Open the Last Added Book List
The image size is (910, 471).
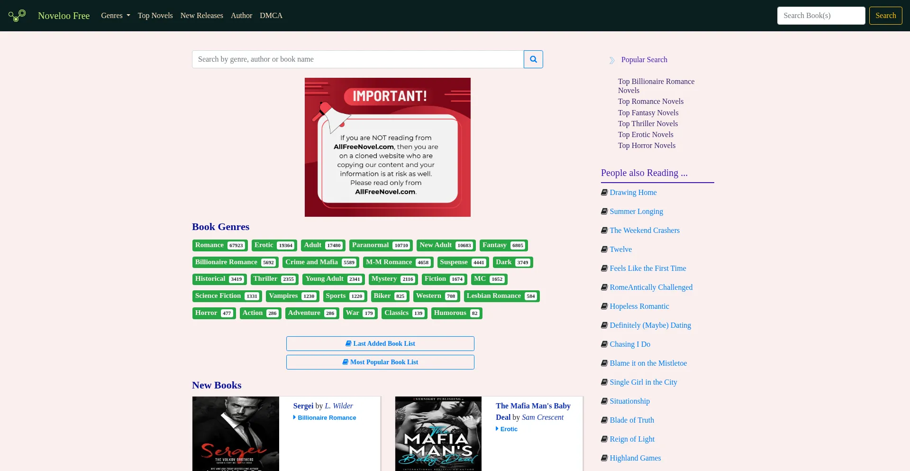[380, 343]
